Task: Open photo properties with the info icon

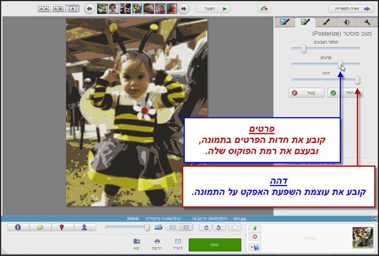Action: point(18,227)
